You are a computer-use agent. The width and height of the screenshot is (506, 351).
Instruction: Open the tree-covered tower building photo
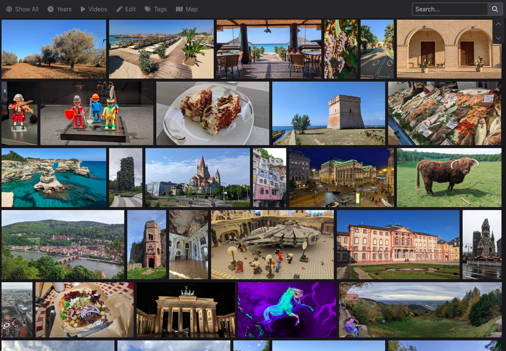tap(126, 178)
